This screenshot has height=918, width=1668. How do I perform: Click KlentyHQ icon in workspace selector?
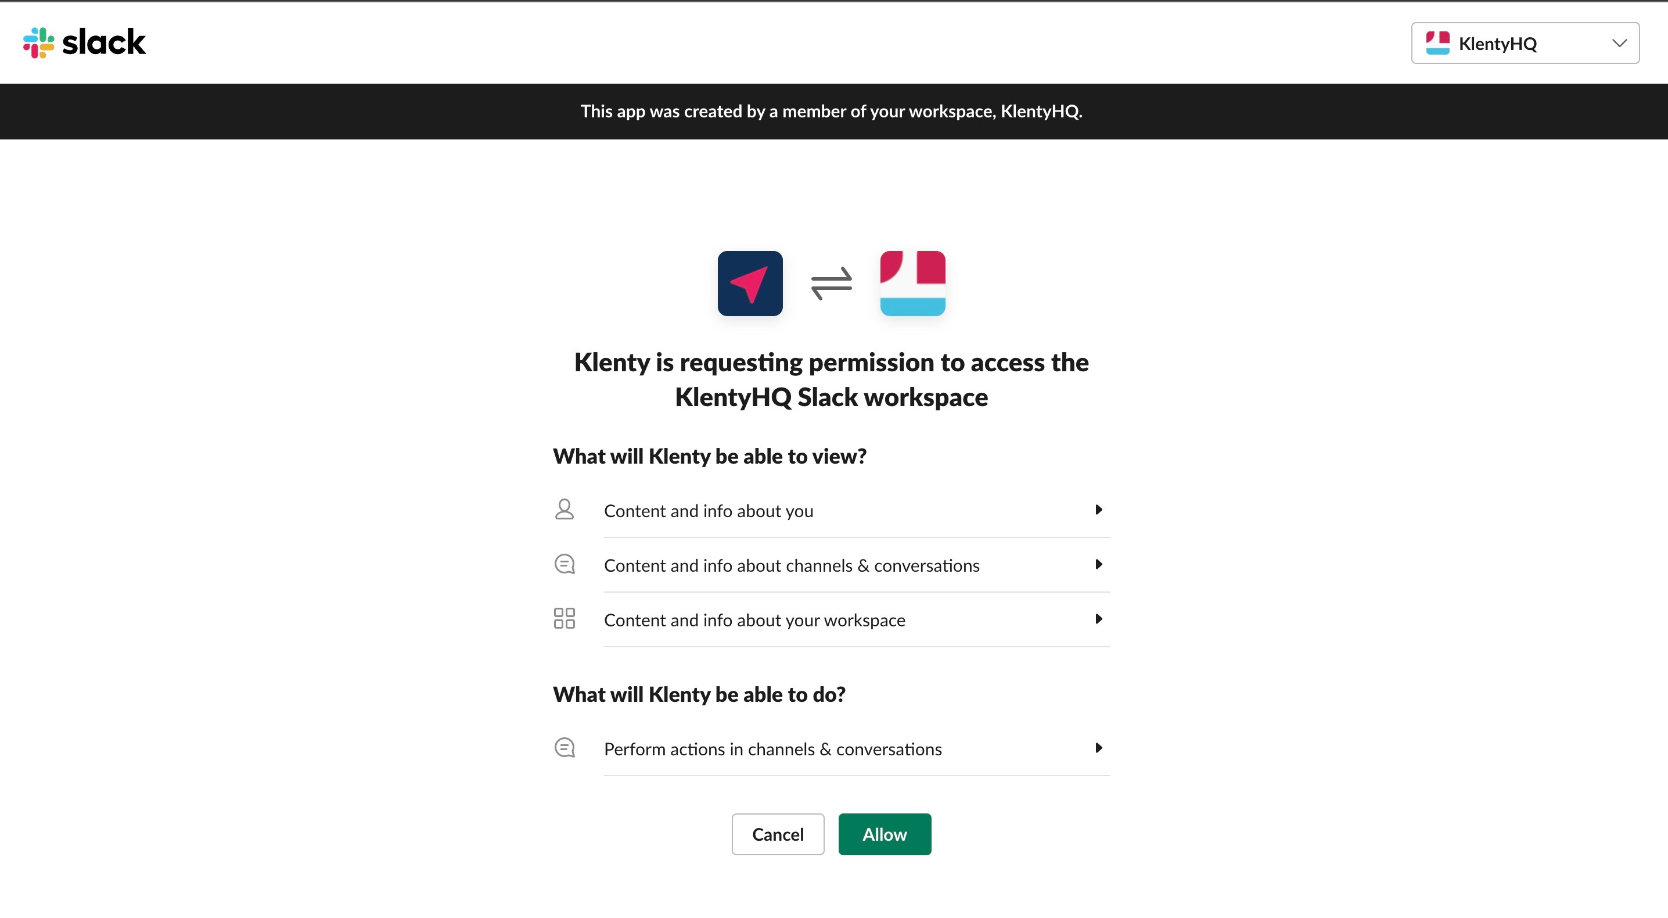tap(1437, 44)
